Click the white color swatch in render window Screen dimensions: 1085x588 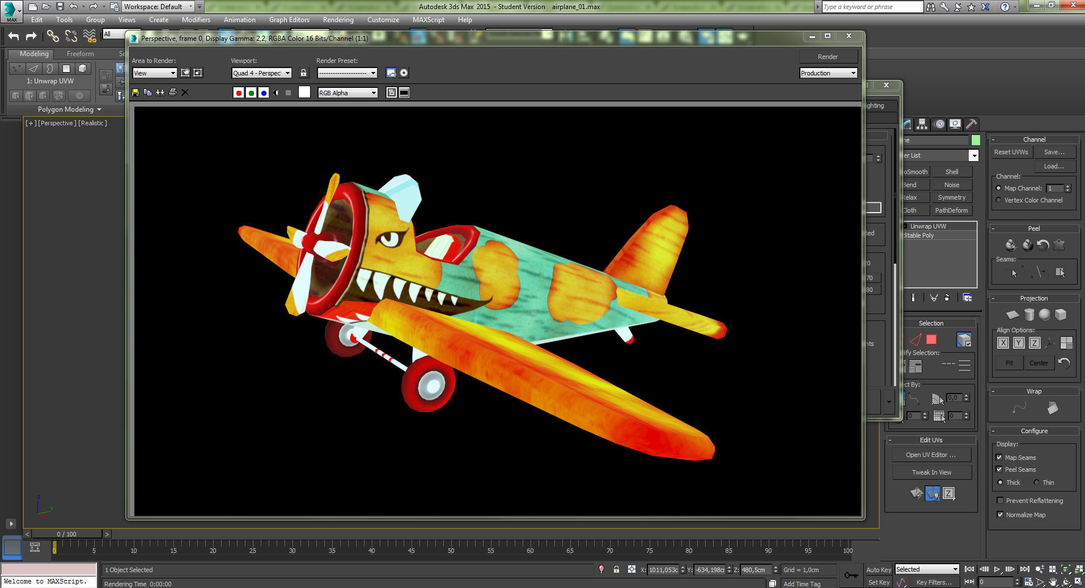pyautogui.click(x=304, y=92)
